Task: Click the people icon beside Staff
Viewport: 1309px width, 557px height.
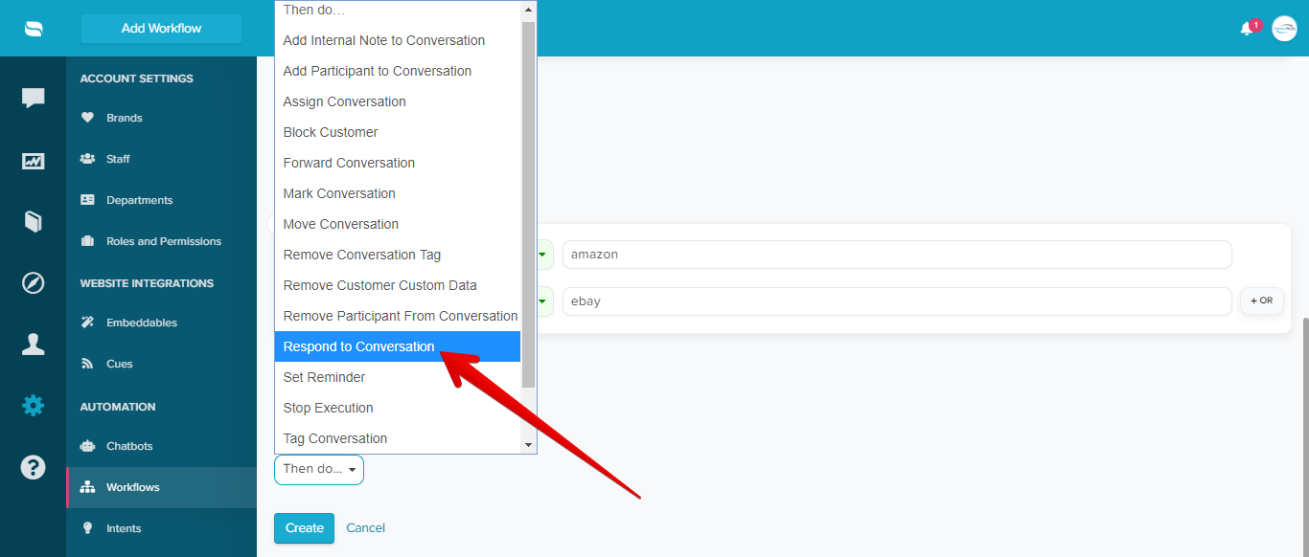Action: pyautogui.click(x=88, y=159)
